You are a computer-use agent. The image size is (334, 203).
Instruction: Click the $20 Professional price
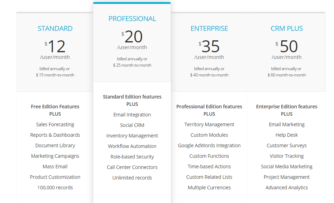click(133, 36)
